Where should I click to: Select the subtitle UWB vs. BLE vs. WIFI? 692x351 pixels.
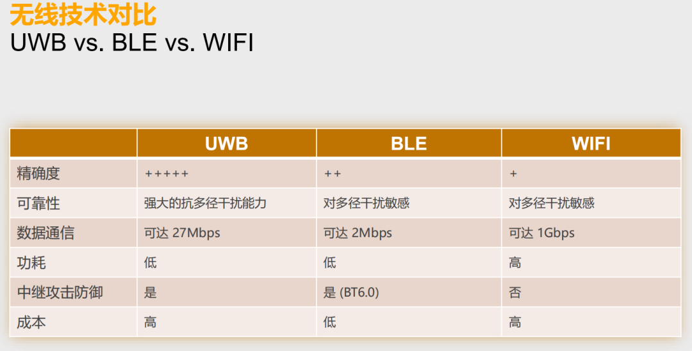pyautogui.click(x=132, y=42)
